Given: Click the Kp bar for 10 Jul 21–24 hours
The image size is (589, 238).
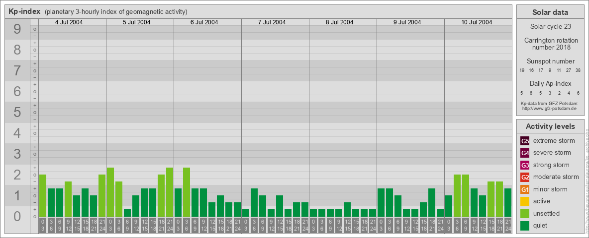Looking at the screenshot, I should (508, 202).
